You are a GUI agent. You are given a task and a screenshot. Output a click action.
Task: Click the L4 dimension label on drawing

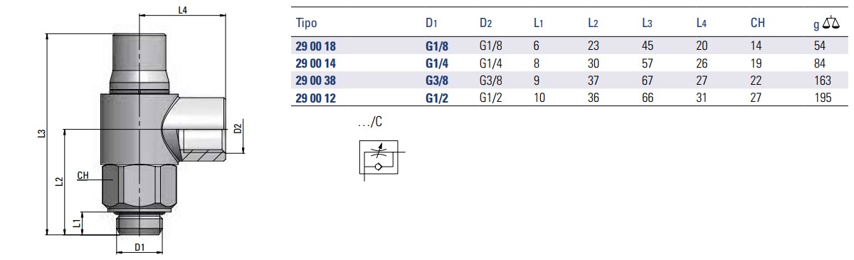[x=183, y=10]
